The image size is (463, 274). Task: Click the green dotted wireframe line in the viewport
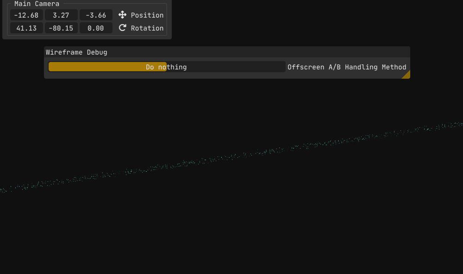231,155
